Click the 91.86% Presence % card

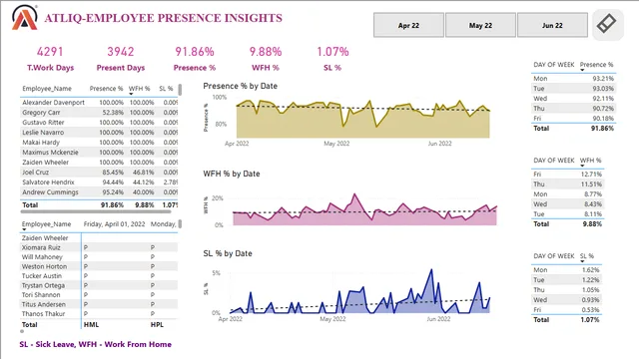tap(195, 59)
